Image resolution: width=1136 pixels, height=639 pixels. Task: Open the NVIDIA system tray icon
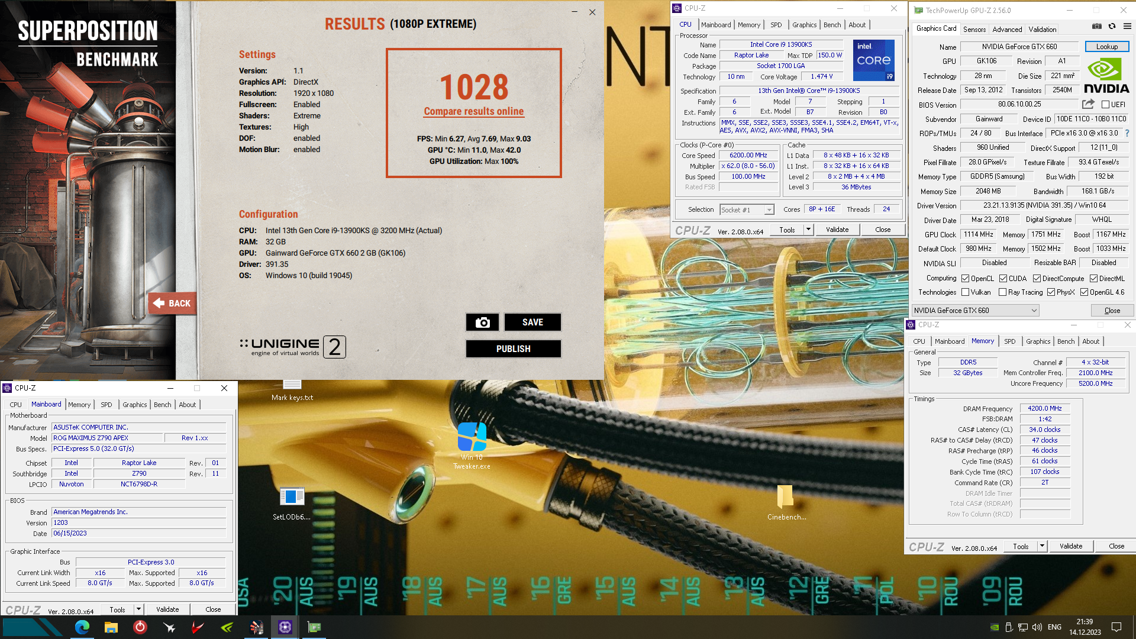point(995,627)
